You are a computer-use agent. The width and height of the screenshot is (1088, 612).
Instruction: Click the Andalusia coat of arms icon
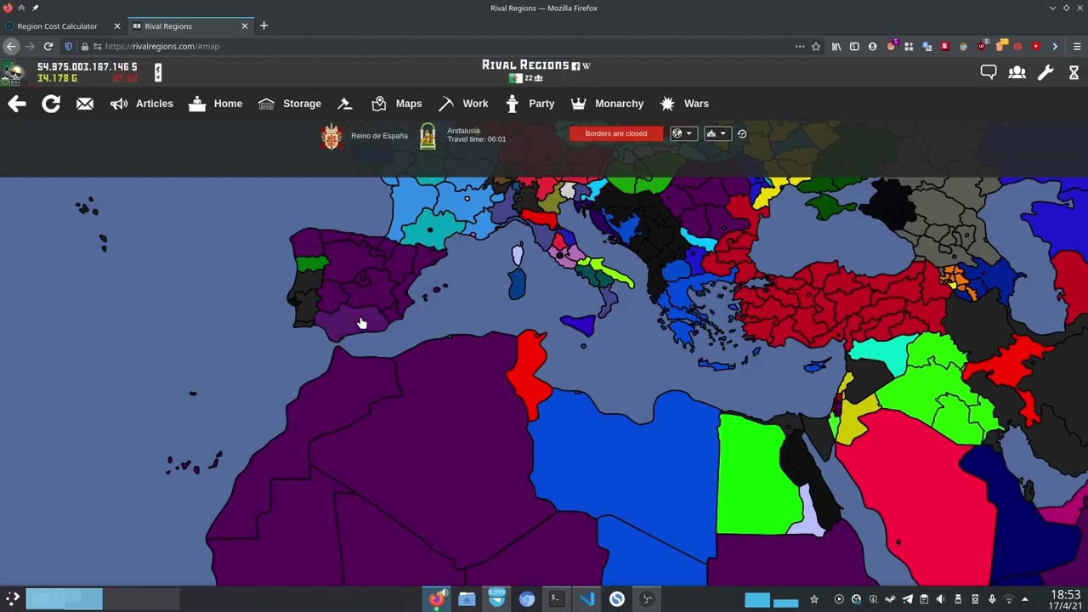[428, 136]
